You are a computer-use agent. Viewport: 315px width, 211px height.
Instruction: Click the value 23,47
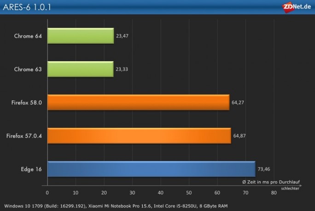tap(122, 36)
